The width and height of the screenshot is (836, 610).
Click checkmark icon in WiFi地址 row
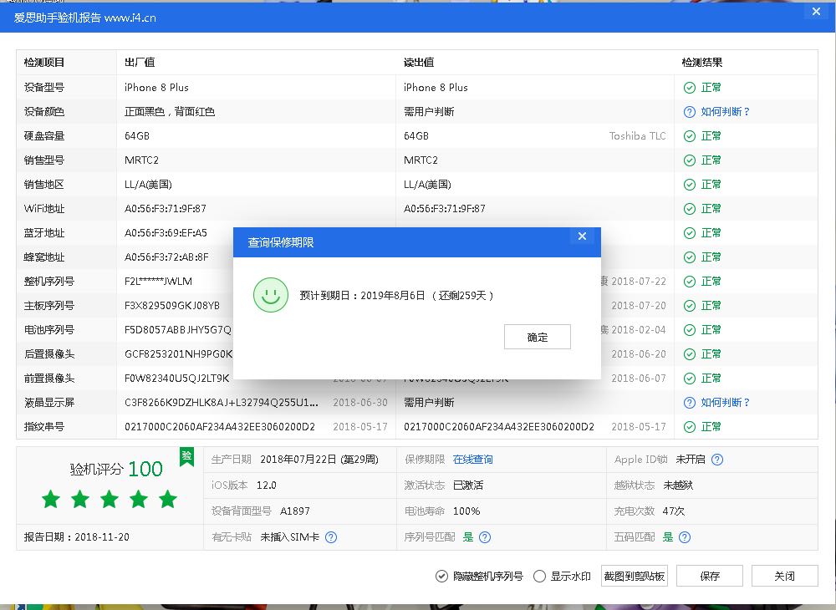690,209
